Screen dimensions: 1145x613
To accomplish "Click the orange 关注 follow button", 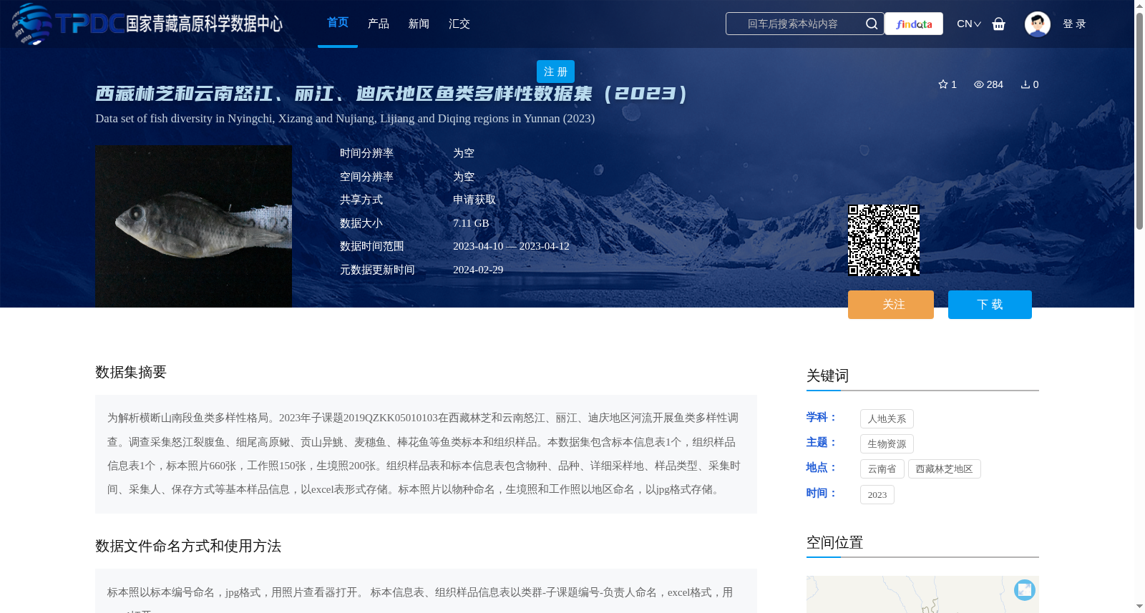I will tap(891, 305).
